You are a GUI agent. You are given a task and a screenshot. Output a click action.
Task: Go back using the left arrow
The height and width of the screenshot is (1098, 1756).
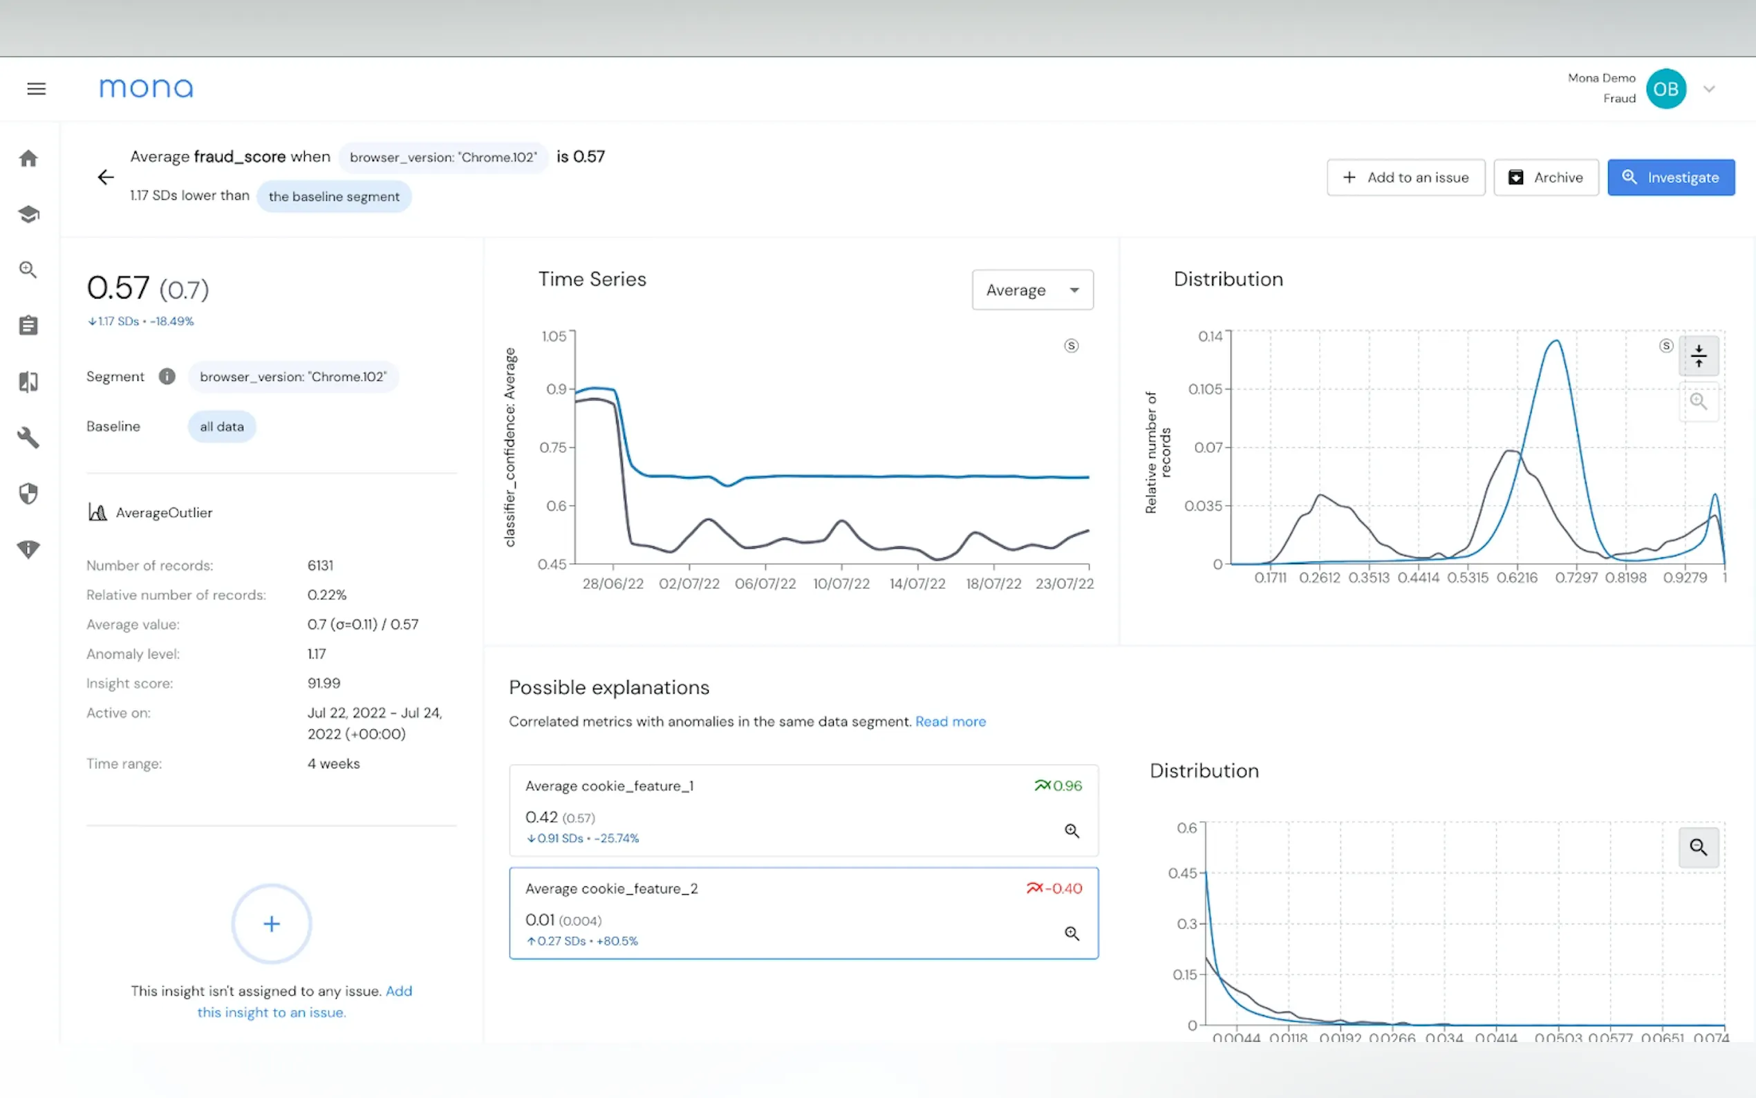pyautogui.click(x=106, y=177)
